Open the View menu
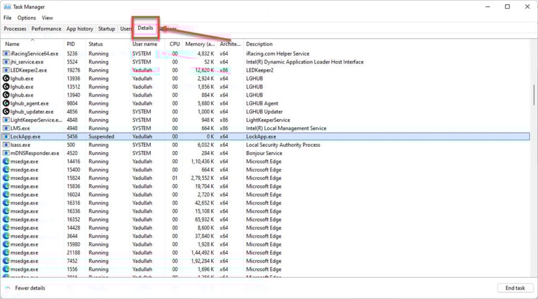 point(47,18)
